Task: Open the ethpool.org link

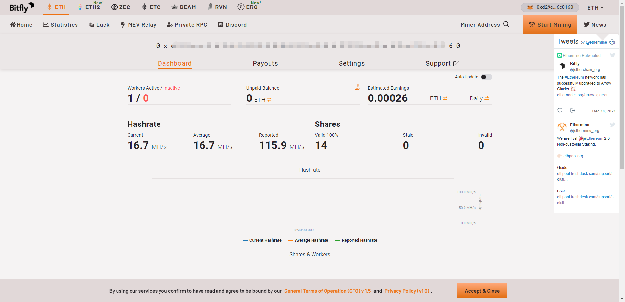Action: (573, 156)
